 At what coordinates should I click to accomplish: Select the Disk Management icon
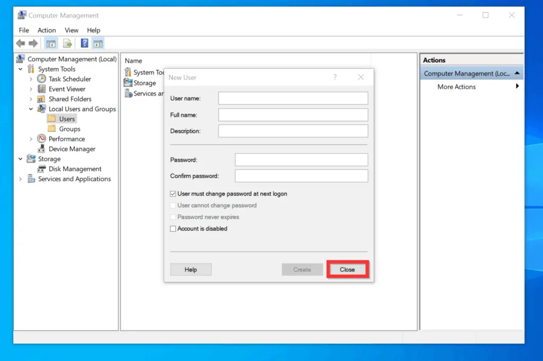(x=41, y=169)
